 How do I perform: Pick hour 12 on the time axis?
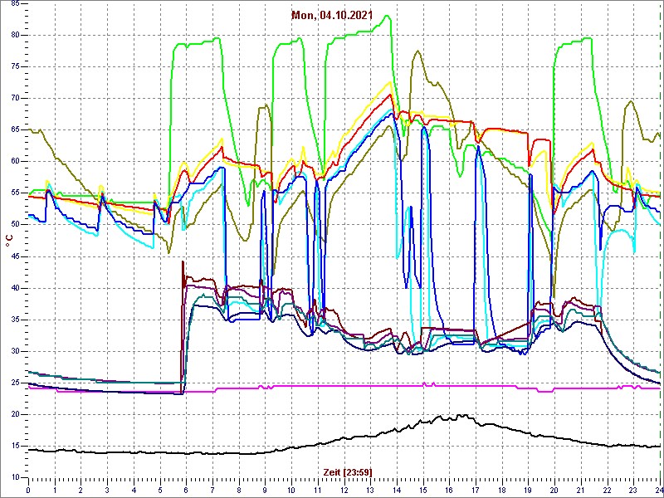[x=344, y=491]
